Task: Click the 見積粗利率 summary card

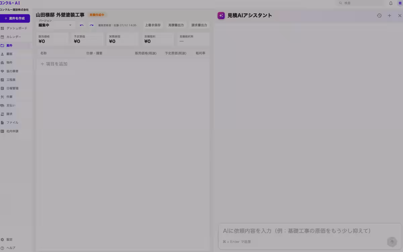Action: tap(193, 39)
